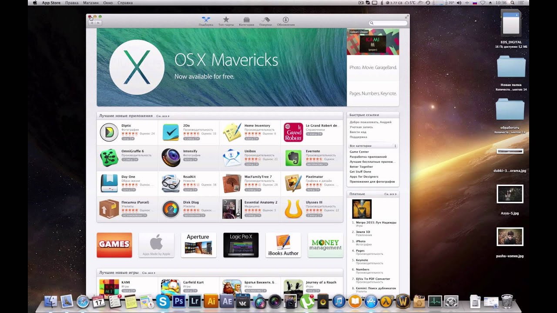Viewport: 557px width, 313px height.
Task: Open the MacFamilyTree 7 app icon
Action: 232,183
